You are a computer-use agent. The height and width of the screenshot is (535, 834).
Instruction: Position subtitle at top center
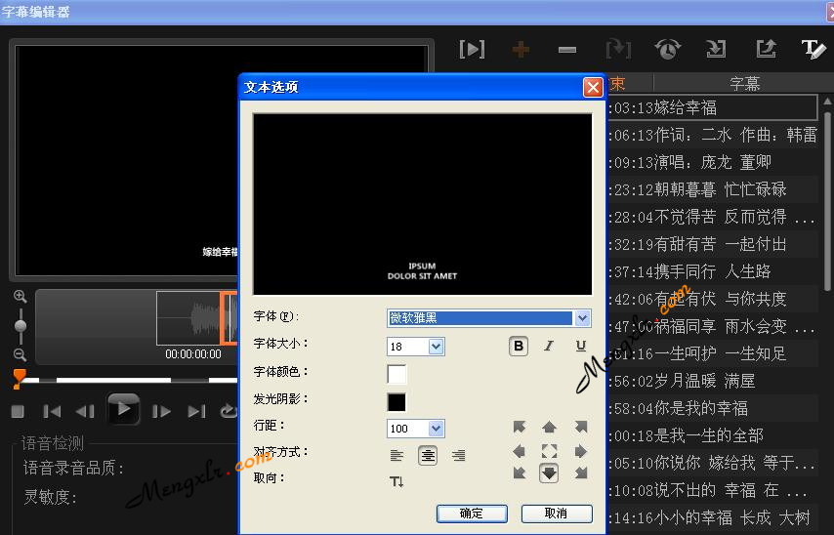[x=549, y=428]
